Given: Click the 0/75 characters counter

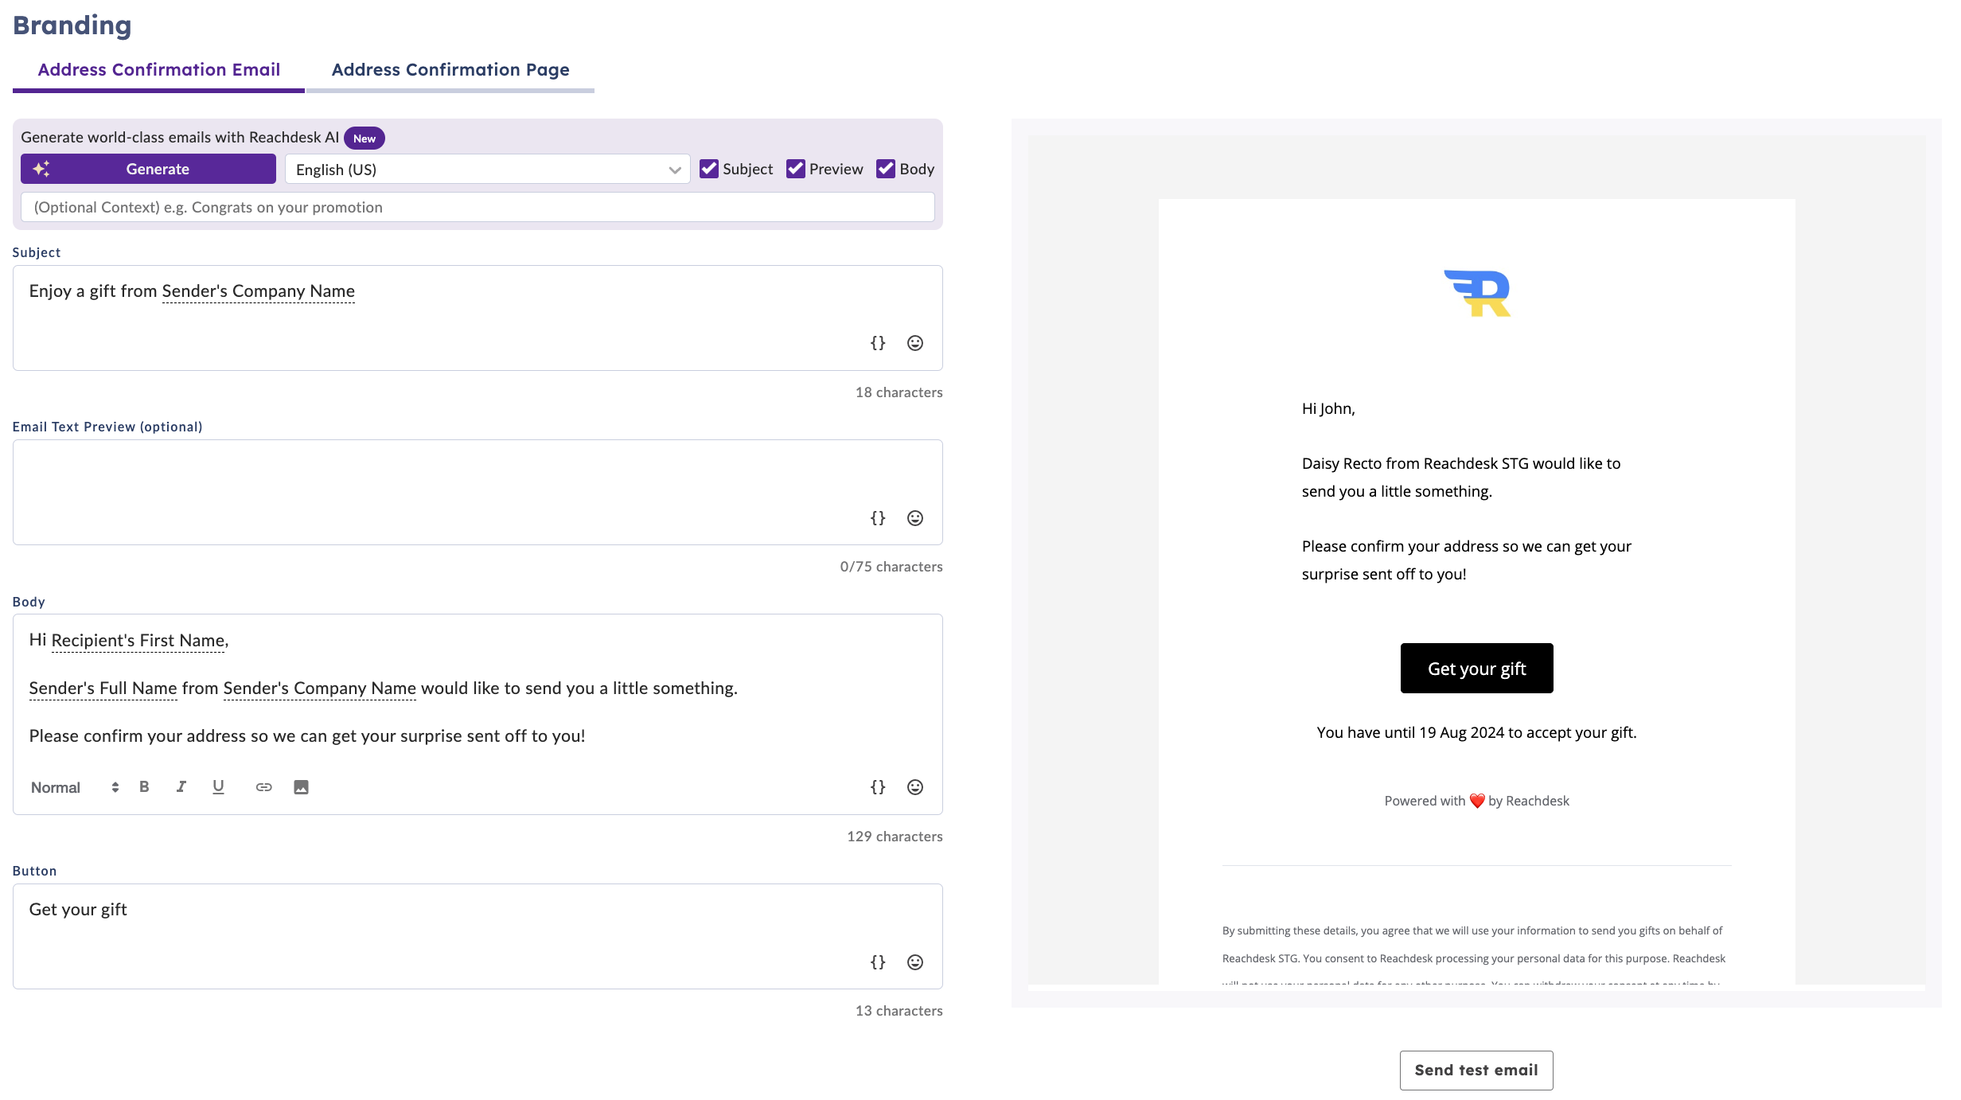Looking at the screenshot, I should point(891,567).
